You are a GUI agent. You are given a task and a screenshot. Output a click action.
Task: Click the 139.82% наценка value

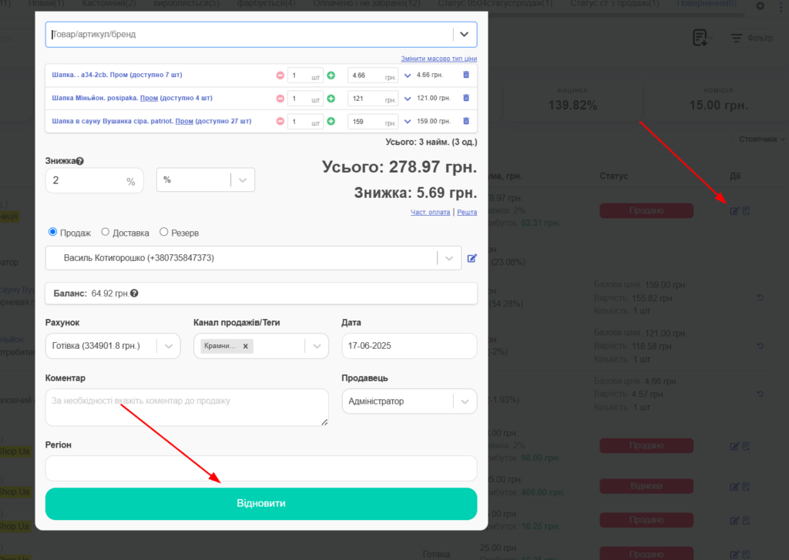click(x=572, y=106)
